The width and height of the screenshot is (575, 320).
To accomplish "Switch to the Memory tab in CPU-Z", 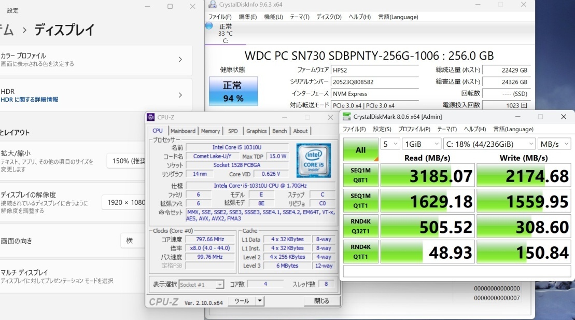I will pos(211,131).
